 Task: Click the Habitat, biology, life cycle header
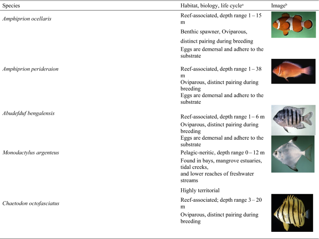212,6
